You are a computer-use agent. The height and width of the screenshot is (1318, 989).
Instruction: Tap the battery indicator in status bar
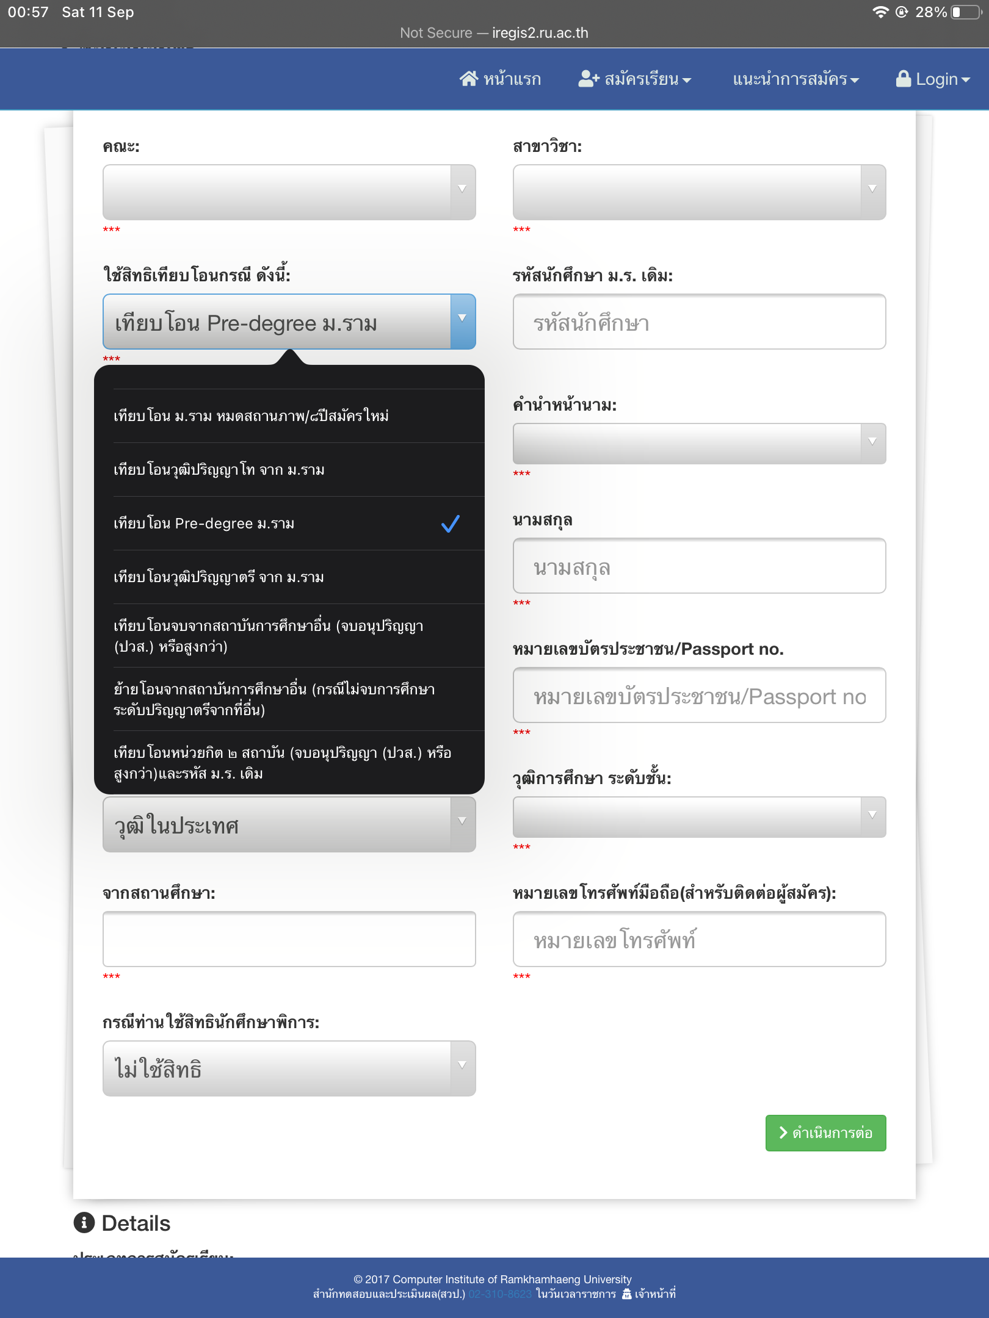[x=967, y=12]
